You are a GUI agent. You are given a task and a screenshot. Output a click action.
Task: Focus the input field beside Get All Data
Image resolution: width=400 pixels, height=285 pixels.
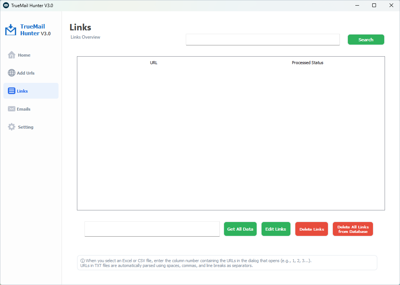click(152, 229)
